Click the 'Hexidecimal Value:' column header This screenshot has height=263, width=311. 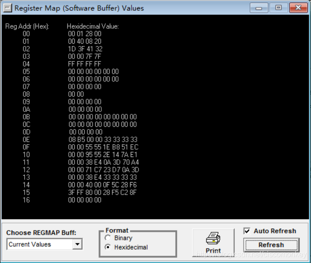(93, 26)
